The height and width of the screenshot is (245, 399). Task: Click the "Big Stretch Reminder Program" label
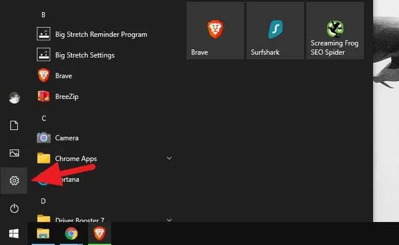101,35
